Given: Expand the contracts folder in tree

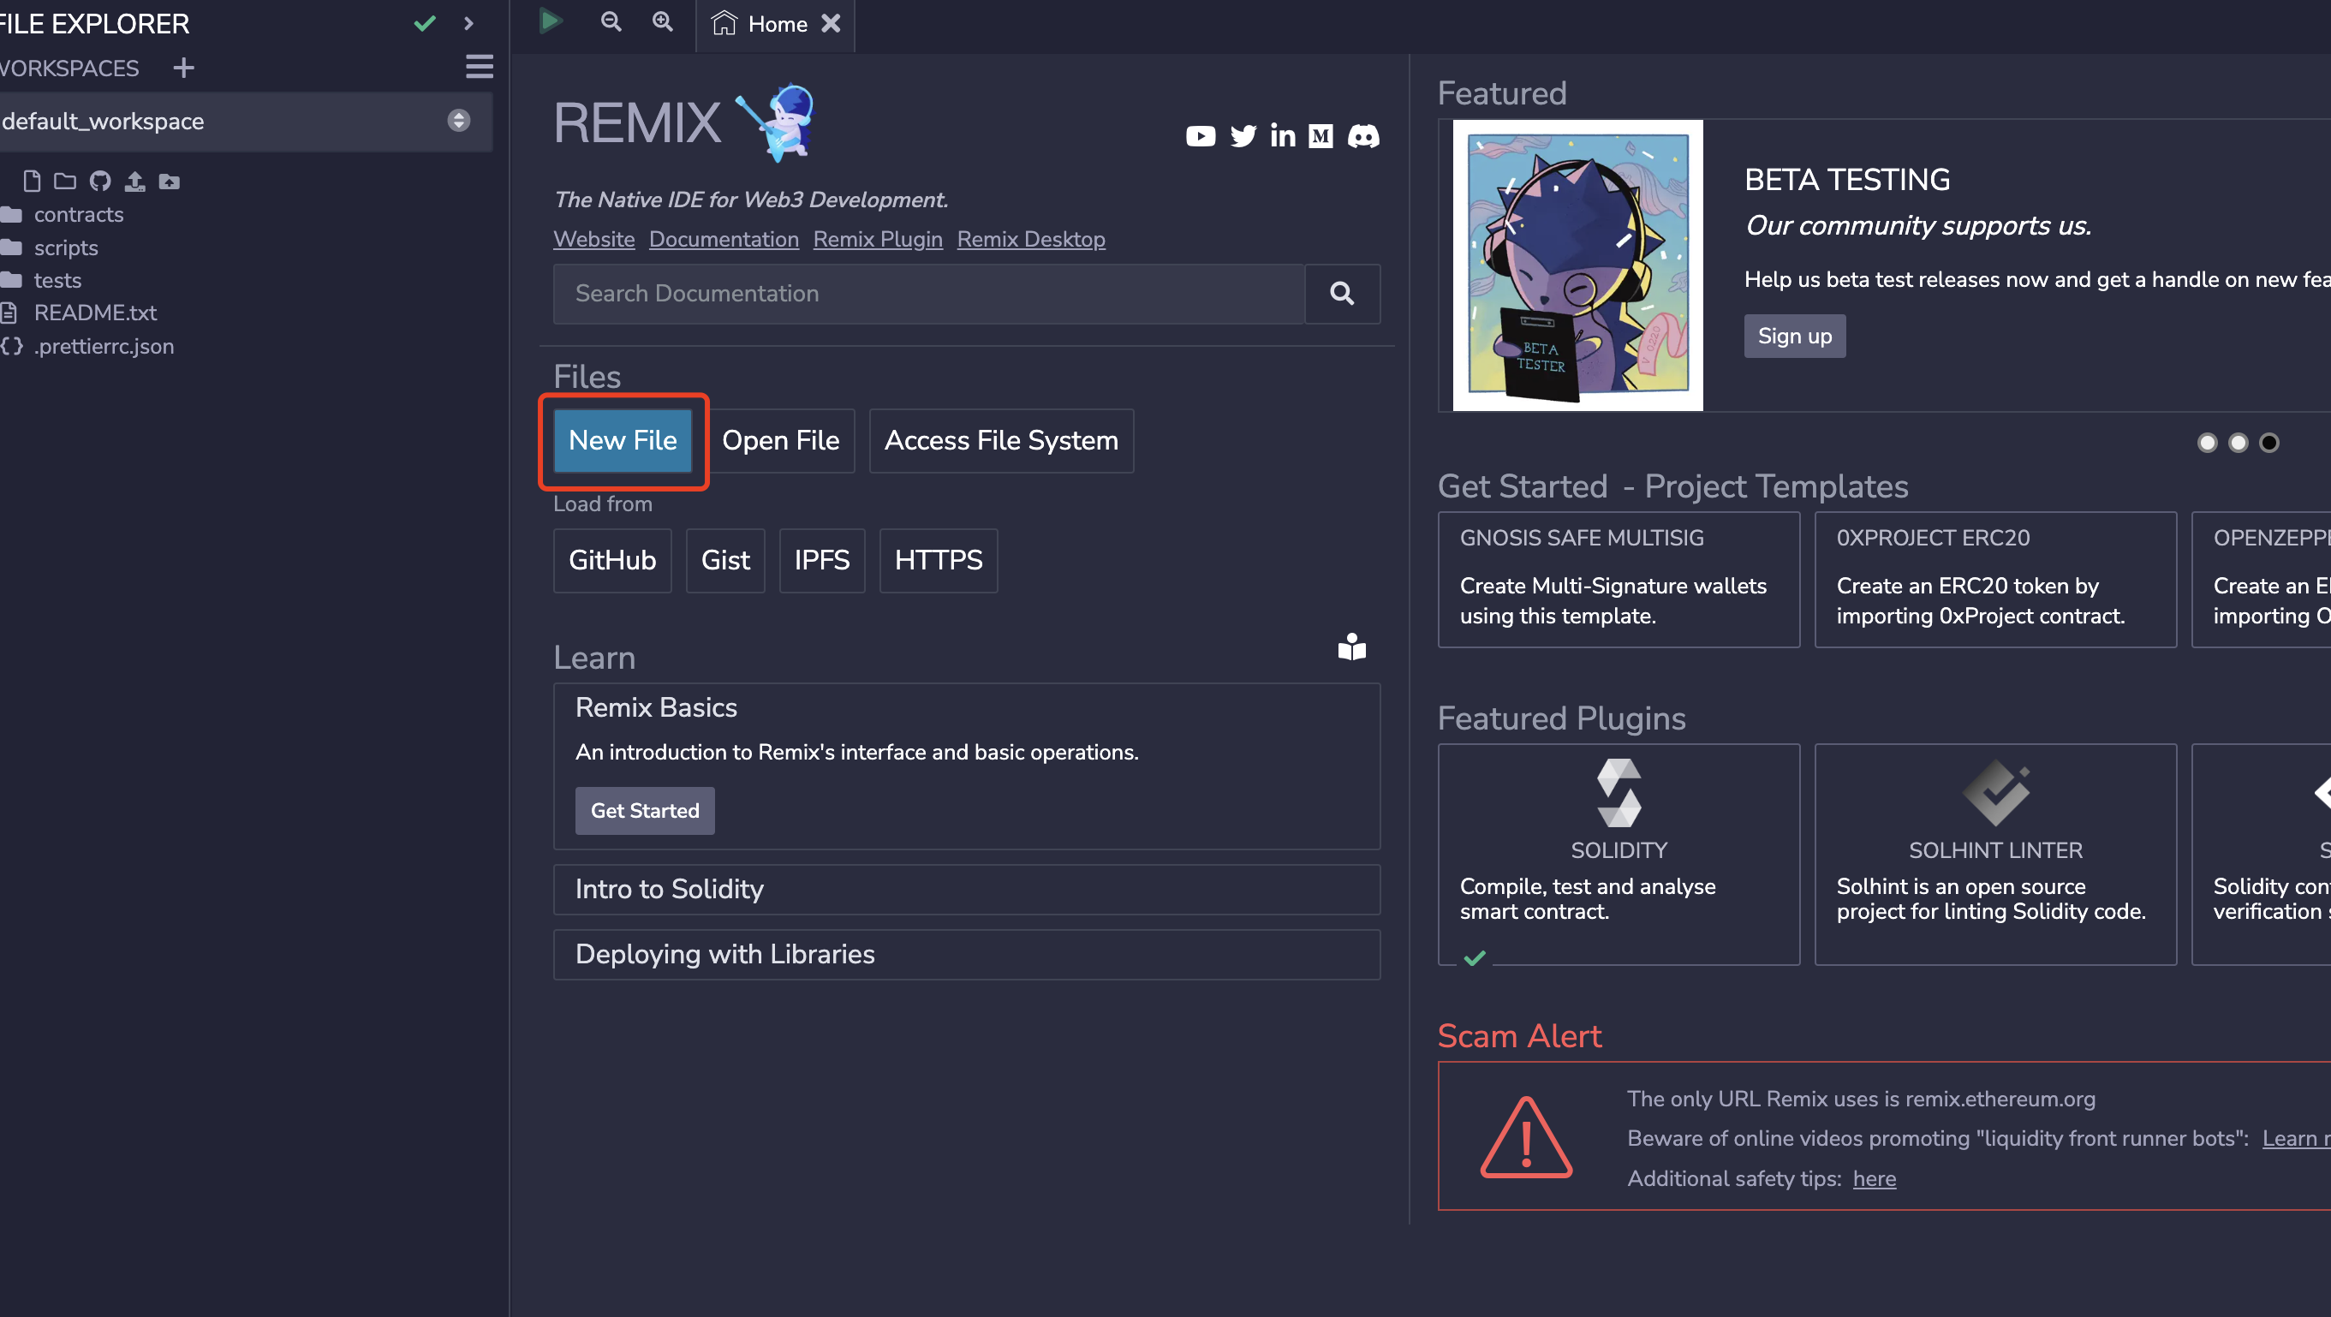Looking at the screenshot, I should pyautogui.click(x=78, y=214).
